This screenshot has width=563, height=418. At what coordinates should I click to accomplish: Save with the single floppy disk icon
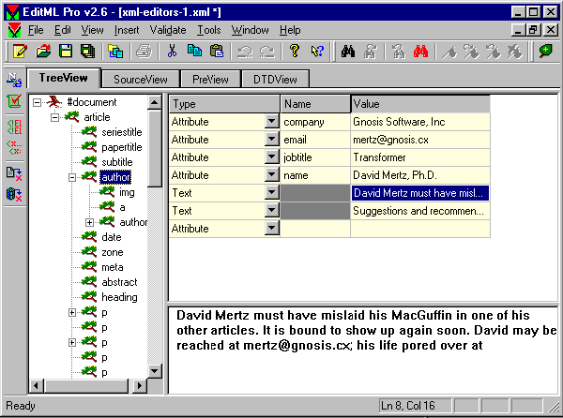[66, 51]
